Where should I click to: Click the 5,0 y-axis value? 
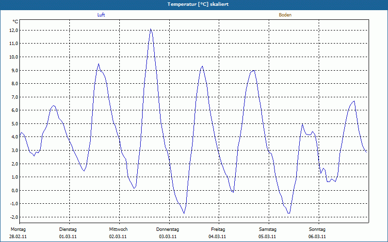(x=15, y=123)
